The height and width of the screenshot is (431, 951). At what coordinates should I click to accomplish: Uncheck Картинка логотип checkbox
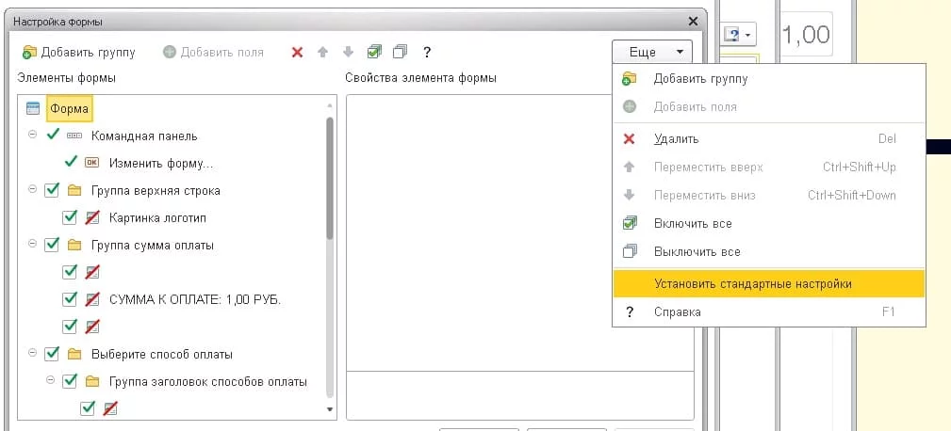[x=70, y=217]
